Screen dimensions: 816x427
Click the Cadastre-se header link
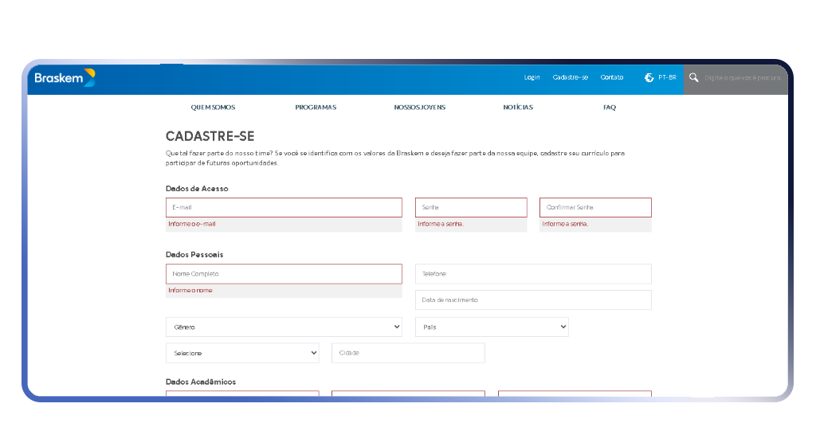570,77
